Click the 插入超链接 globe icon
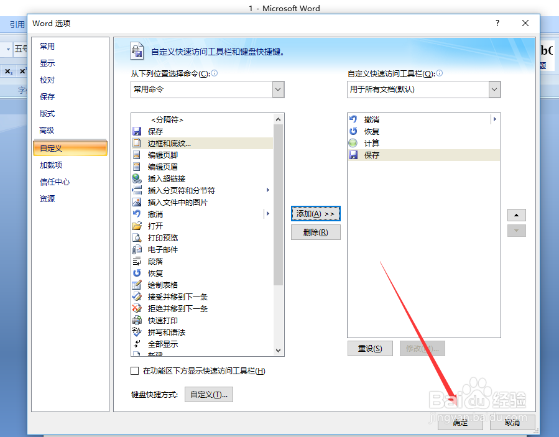The width and height of the screenshot is (559, 437). coord(137,178)
